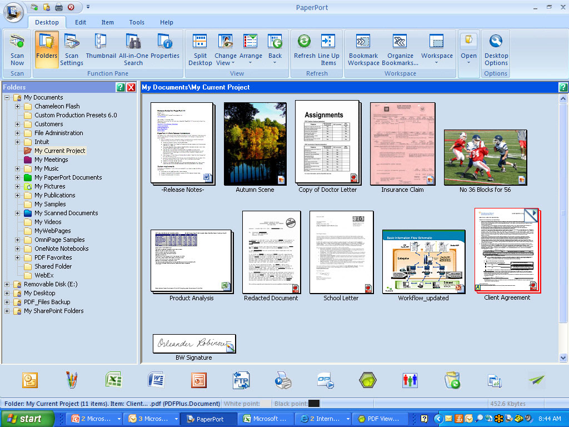Open Desktop Options

496,49
